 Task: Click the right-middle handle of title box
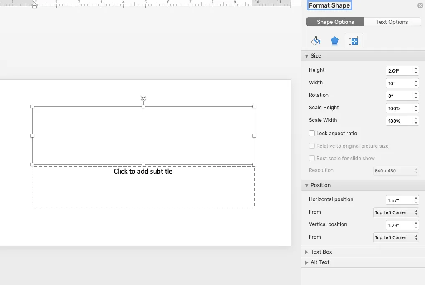coord(254,136)
